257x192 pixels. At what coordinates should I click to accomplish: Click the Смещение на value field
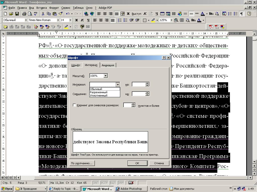(139, 94)
